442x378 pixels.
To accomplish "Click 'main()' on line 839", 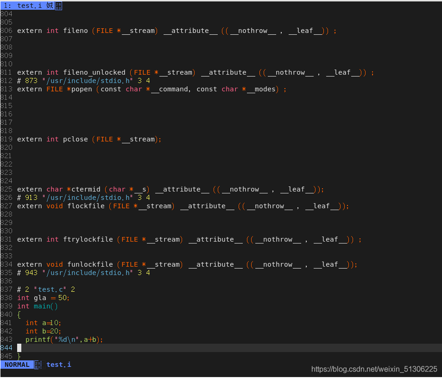I will 46,307.
